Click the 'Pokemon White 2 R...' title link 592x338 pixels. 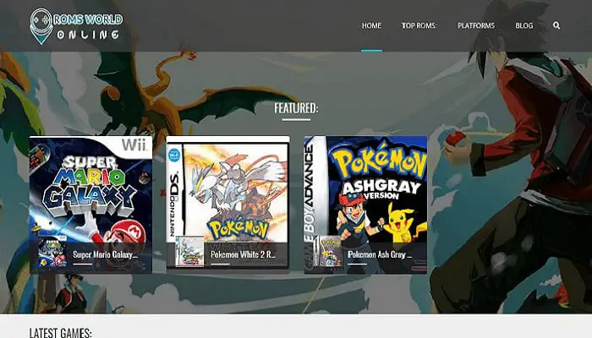click(243, 254)
